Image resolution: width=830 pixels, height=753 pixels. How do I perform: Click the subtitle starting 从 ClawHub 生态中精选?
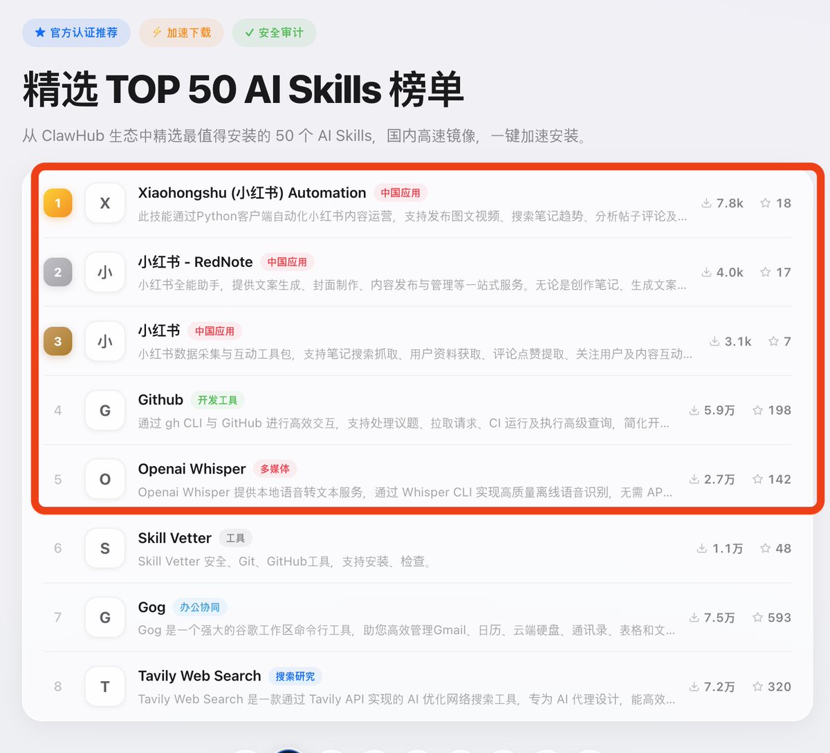pyautogui.click(x=304, y=136)
